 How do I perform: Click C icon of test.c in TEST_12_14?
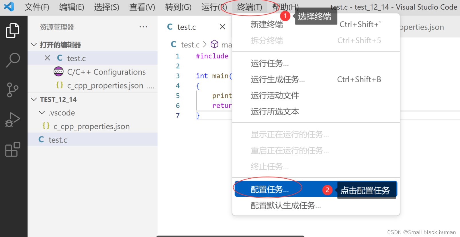coord(41,140)
